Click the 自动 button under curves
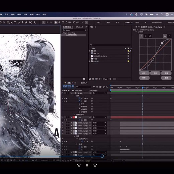 coord(155,73)
